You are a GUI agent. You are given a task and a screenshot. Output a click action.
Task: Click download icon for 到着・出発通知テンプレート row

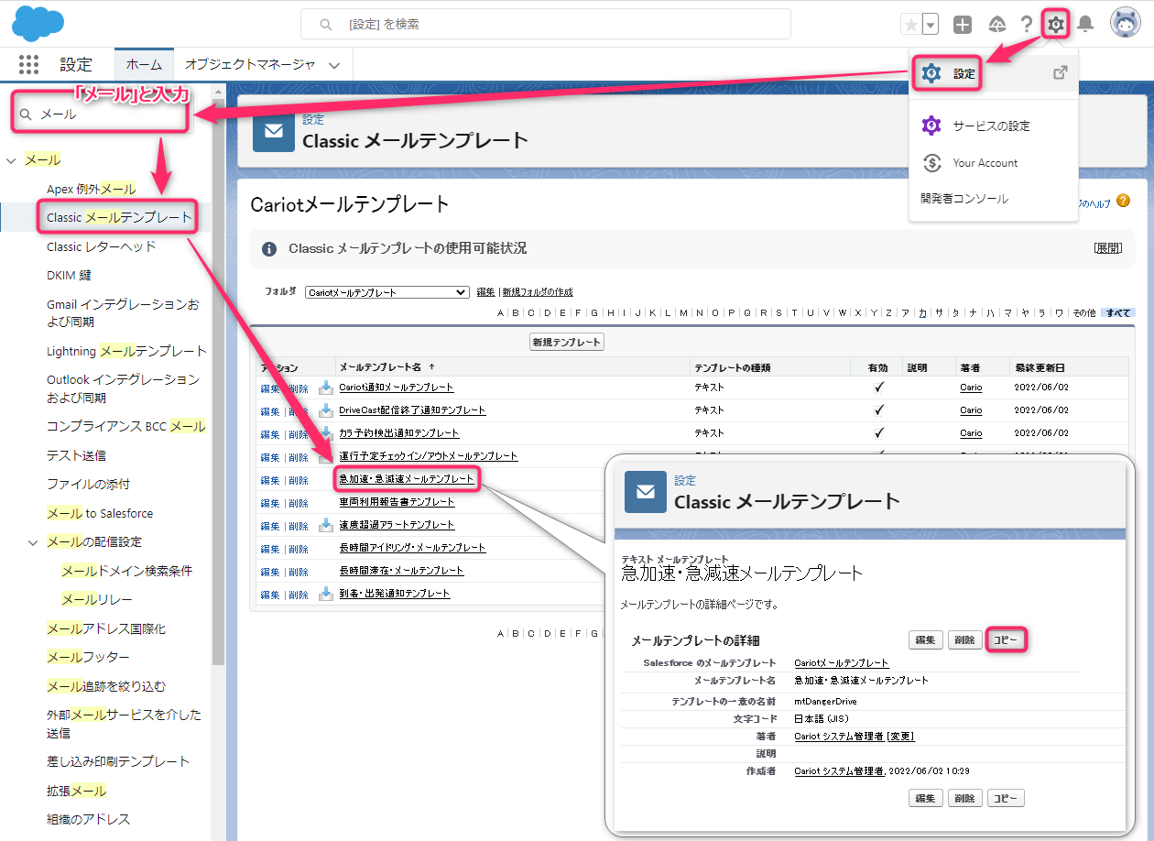(x=325, y=594)
